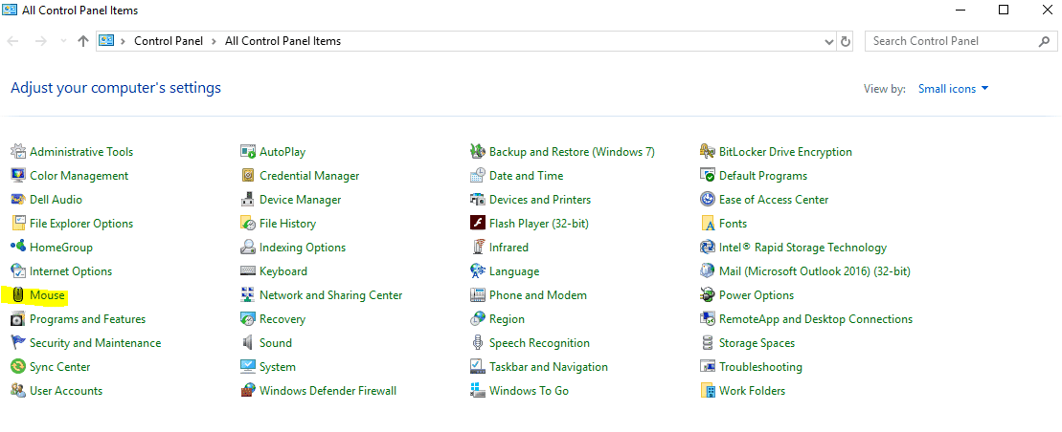Click the Color Management monitor icon
This screenshot has width=1062, height=432.
18,175
